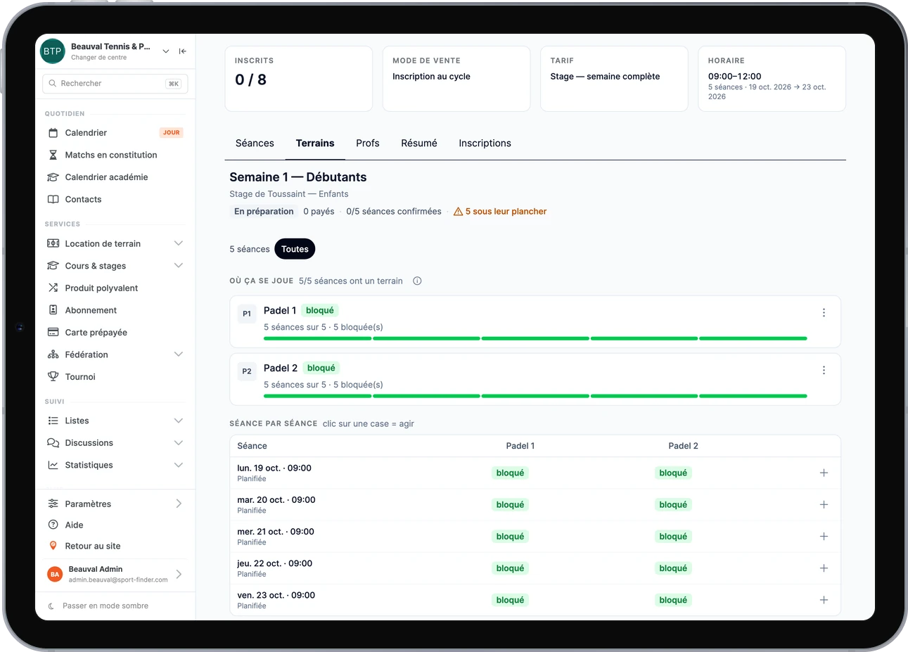Image resolution: width=908 pixels, height=652 pixels.
Task: Expand the Fédération submenu
Action: (x=179, y=354)
